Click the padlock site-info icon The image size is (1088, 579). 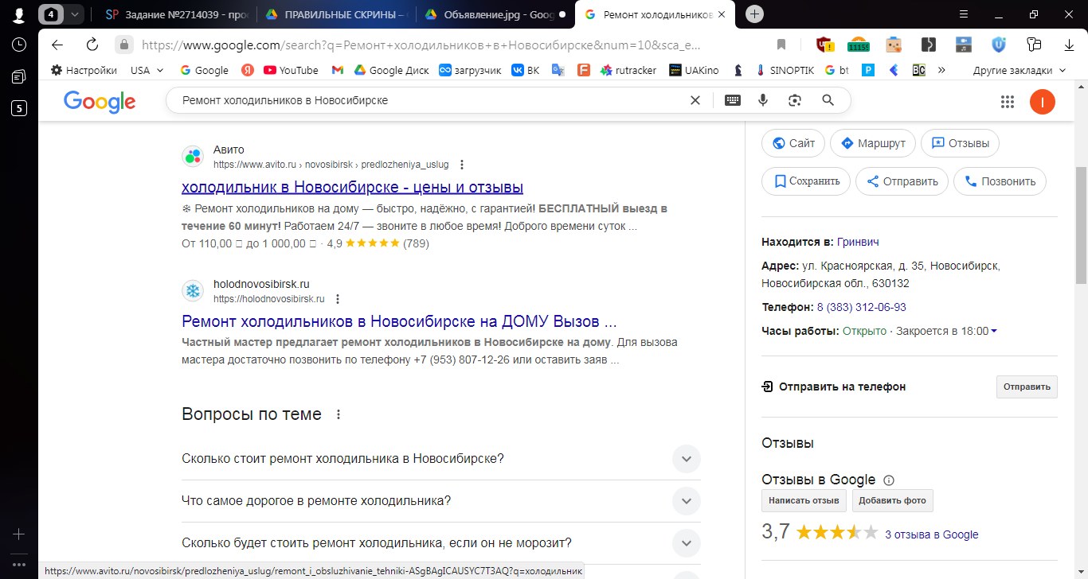123,45
